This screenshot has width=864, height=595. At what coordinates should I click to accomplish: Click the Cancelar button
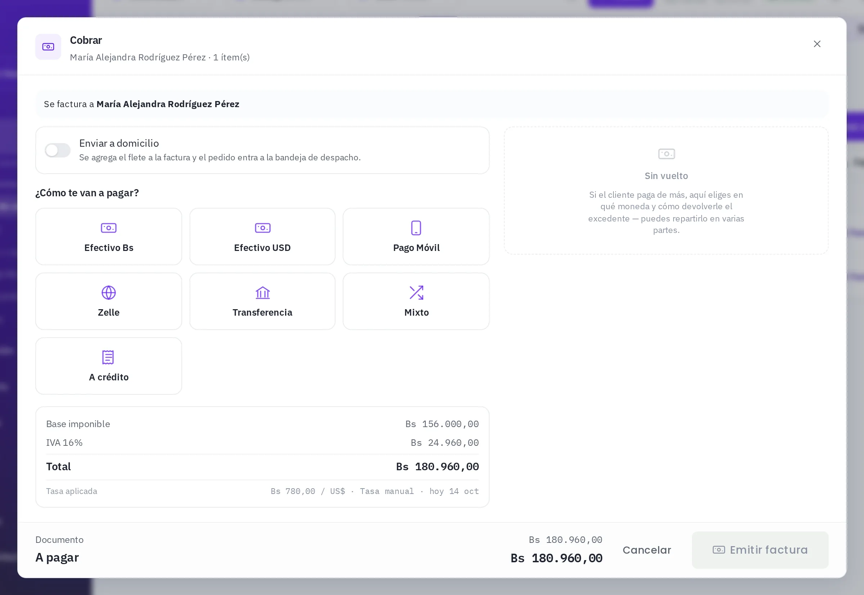pyautogui.click(x=647, y=550)
